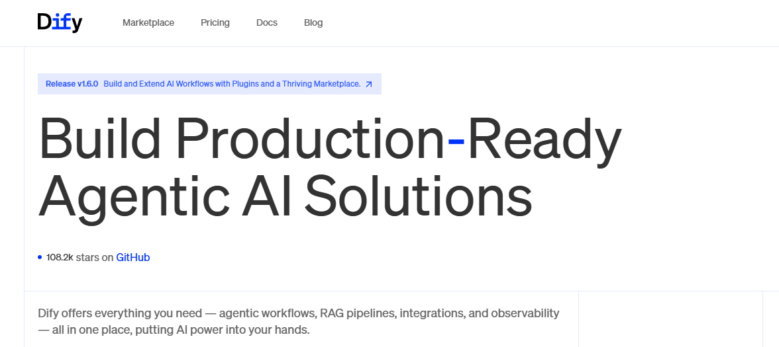Image resolution: width=779 pixels, height=347 pixels.
Task: Click the Release v1.6.0 label
Action: click(72, 84)
